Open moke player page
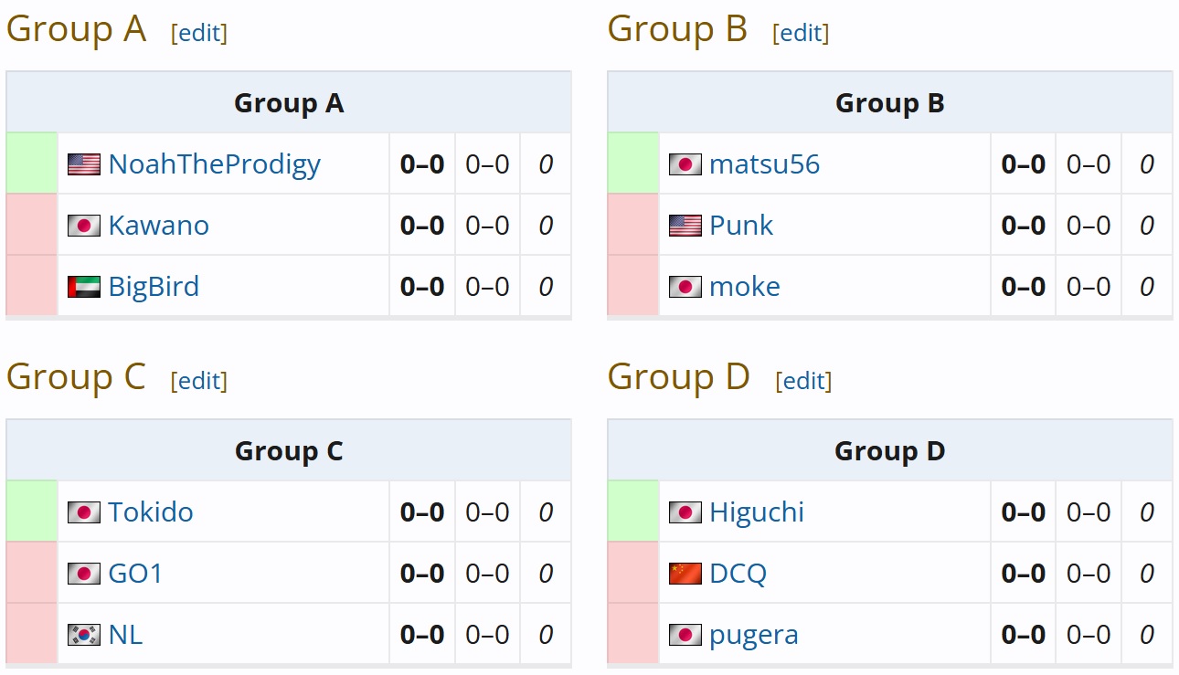The height and width of the screenshot is (675, 1179). pos(745,287)
